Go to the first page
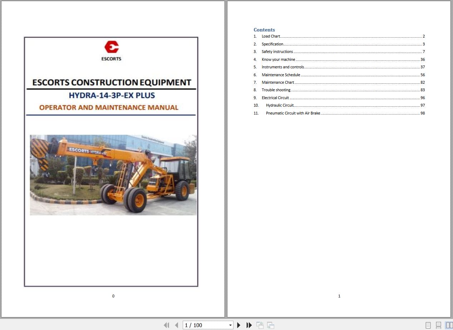This screenshot has width=453, height=330. click(166, 325)
